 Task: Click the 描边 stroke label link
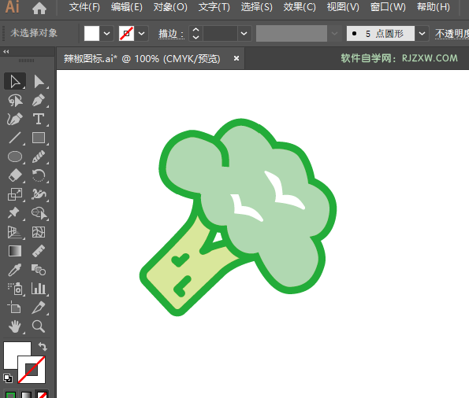[x=171, y=34]
